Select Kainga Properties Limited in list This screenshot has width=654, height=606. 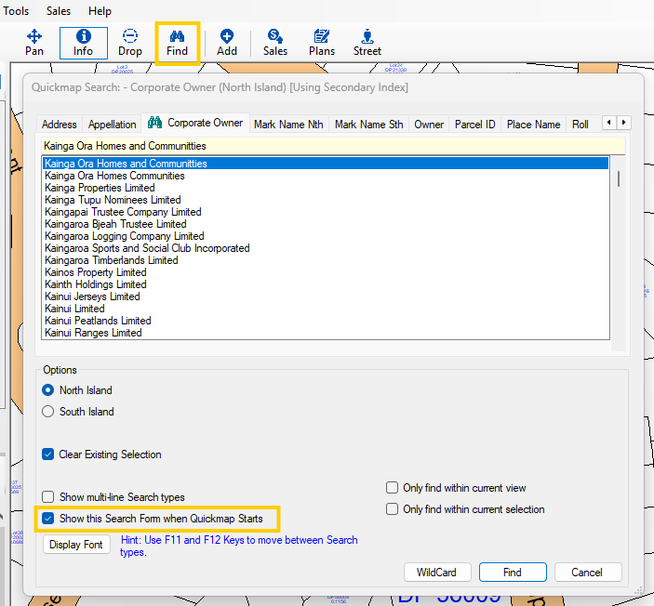(100, 188)
